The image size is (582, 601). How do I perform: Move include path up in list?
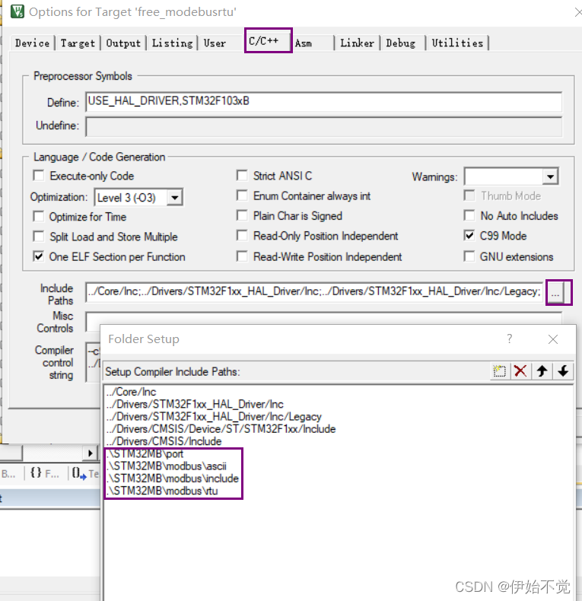click(x=542, y=371)
